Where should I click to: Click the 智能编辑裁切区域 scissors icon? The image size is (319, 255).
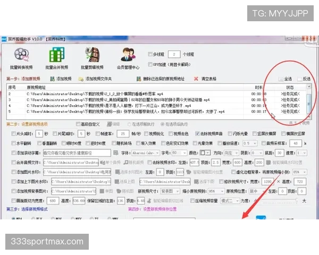(149, 201)
